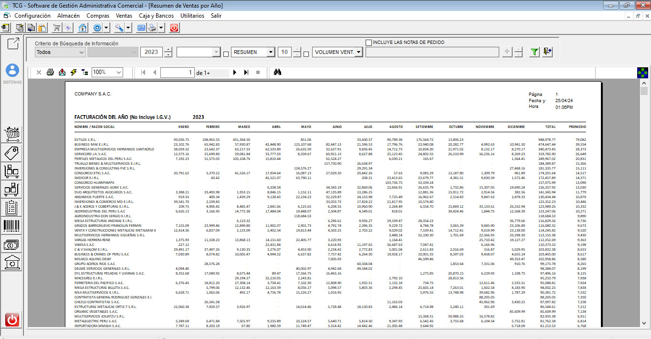Open the barcode module in the left sidebar
The width and height of the screenshot is (651, 339).
pyautogui.click(x=12, y=226)
